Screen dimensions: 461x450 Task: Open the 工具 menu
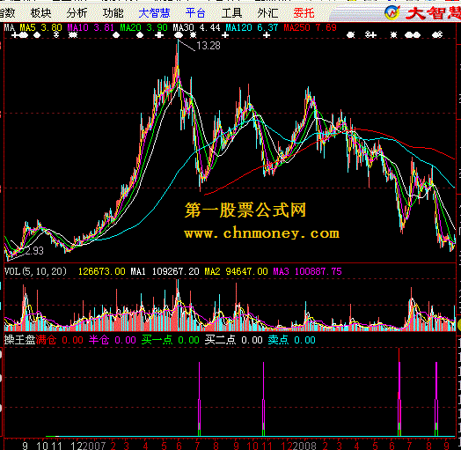coord(231,13)
